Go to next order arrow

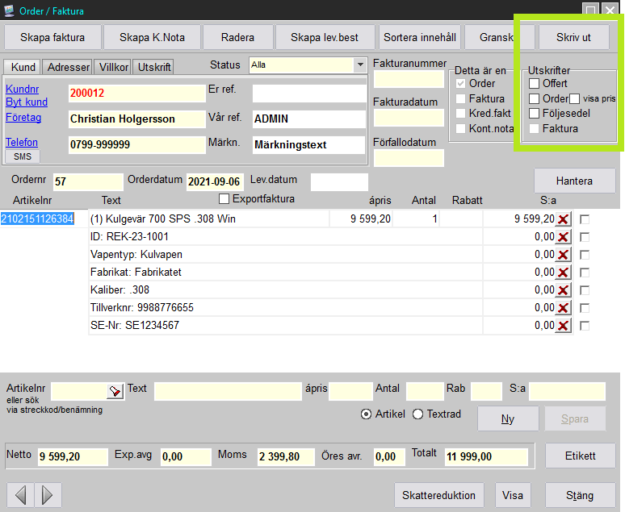(47, 494)
